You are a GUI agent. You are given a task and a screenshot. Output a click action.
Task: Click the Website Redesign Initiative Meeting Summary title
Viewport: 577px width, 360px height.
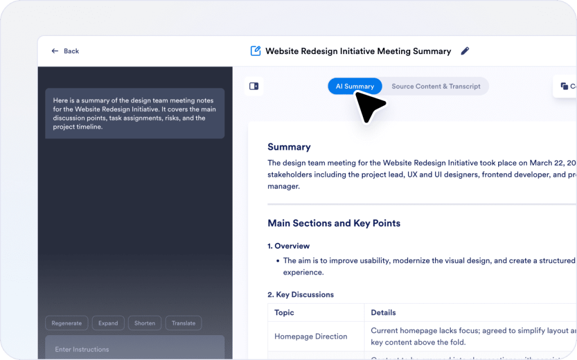[x=359, y=51]
